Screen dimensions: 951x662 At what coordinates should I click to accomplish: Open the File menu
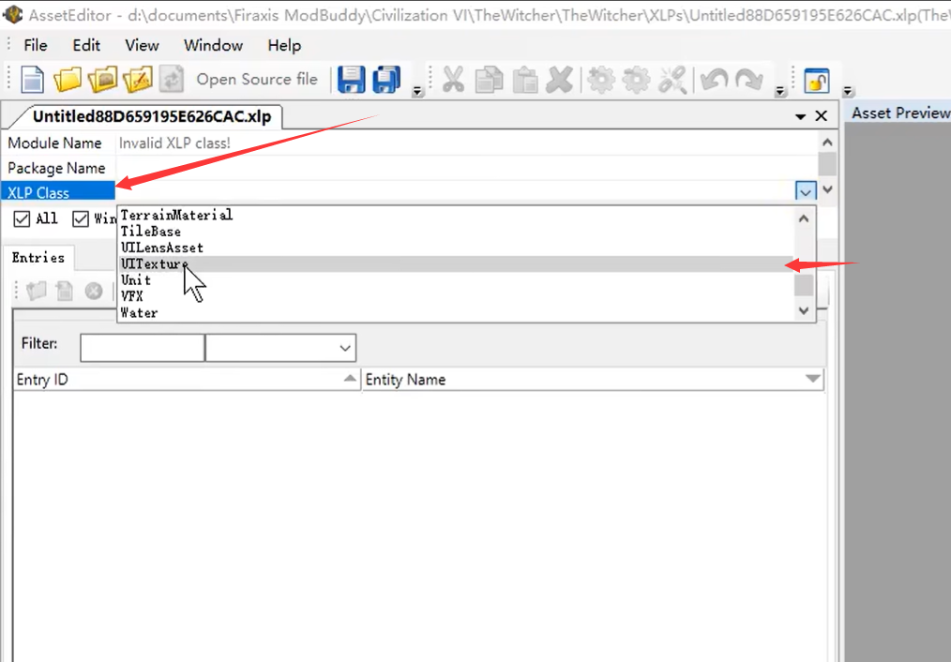coord(36,45)
